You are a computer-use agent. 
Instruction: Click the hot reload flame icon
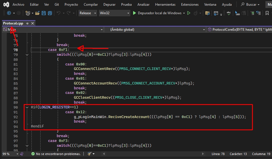point(195,13)
